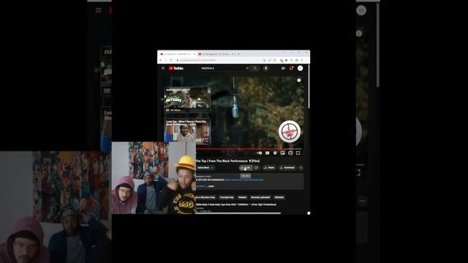This screenshot has width=468, height=263.
Task: Open a new browser tab with plus
Action: pyautogui.click(x=238, y=54)
